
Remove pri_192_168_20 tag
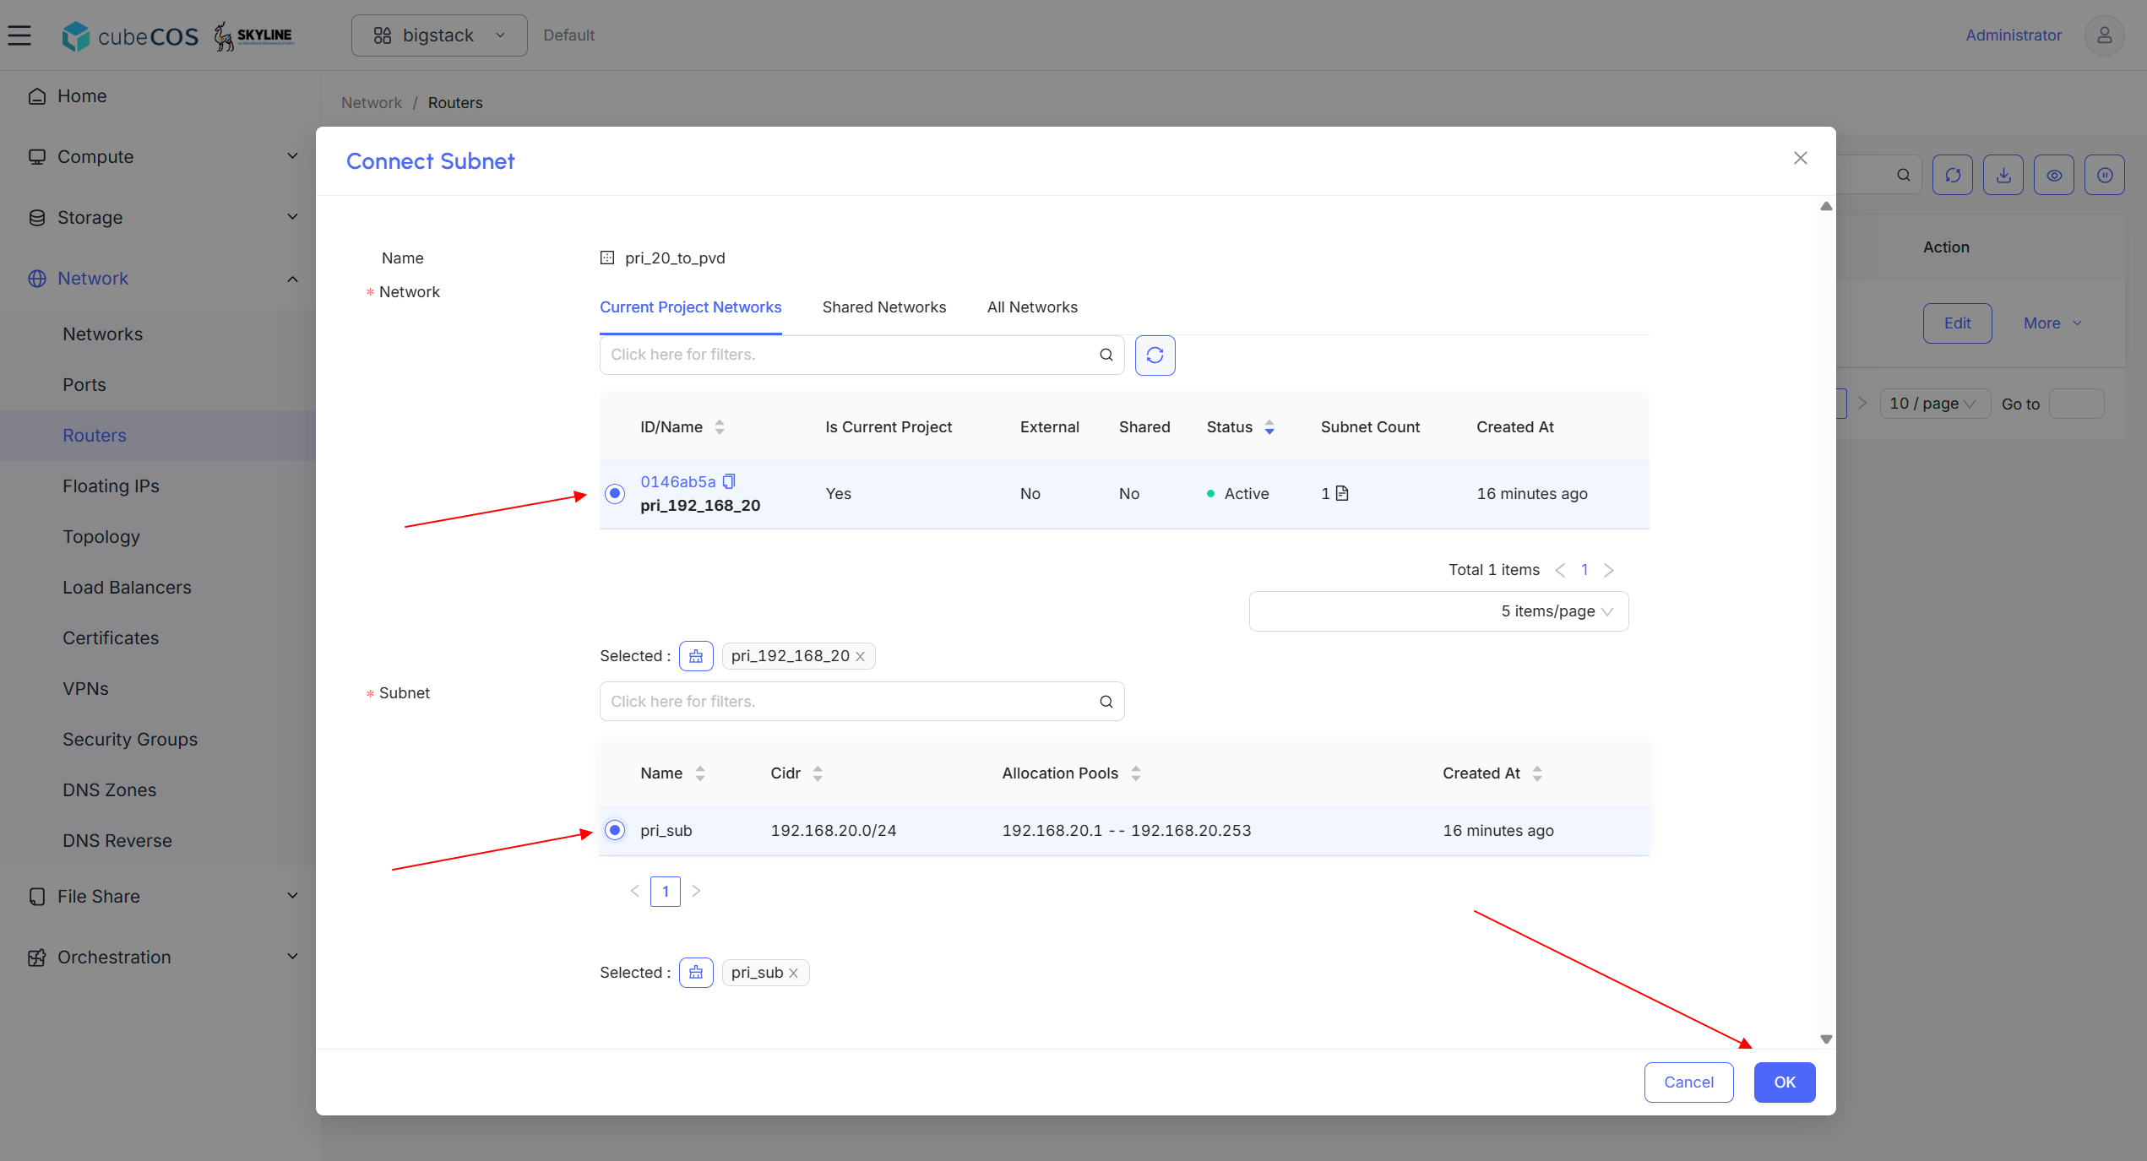point(860,656)
